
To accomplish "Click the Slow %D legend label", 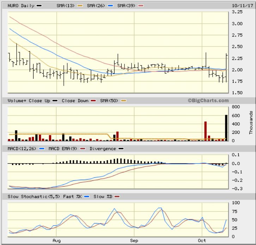I will pos(103,197).
